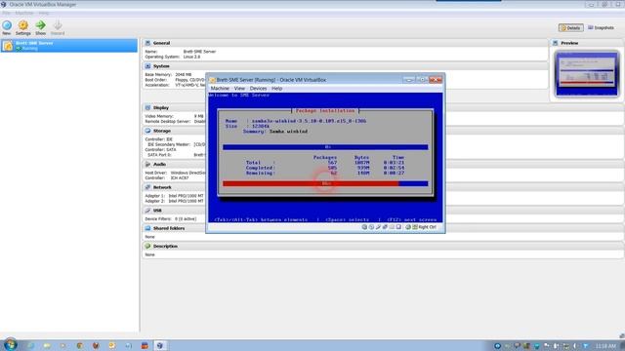Click 'Adapter 1: Intel PRO/1000 MT' text
This screenshot has width=625, height=351.
[175, 196]
